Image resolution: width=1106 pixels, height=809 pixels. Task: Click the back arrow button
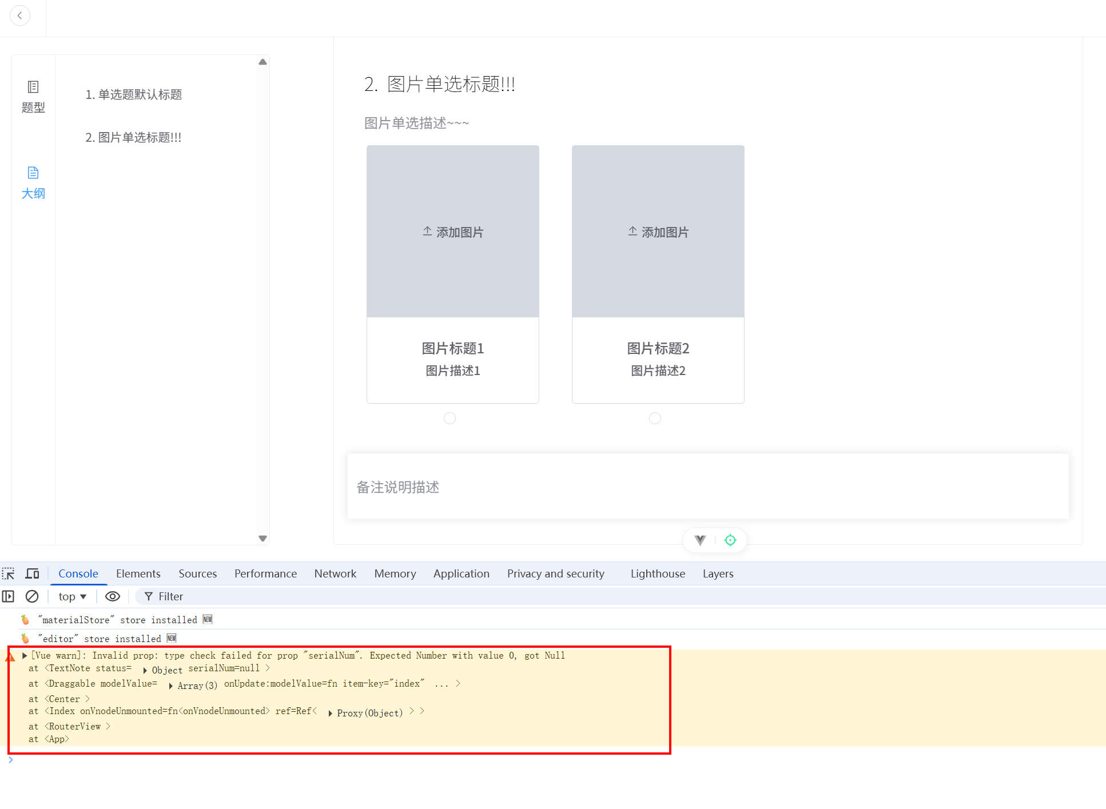point(20,15)
